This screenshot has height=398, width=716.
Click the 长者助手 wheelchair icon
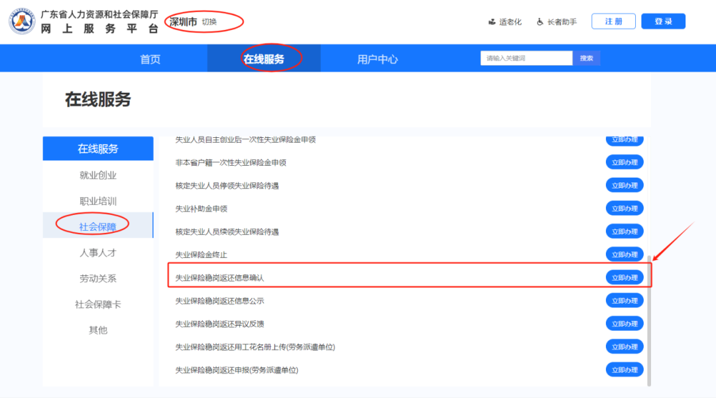point(540,22)
